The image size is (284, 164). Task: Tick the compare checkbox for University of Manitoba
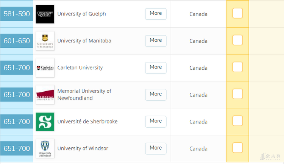(237, 40)
